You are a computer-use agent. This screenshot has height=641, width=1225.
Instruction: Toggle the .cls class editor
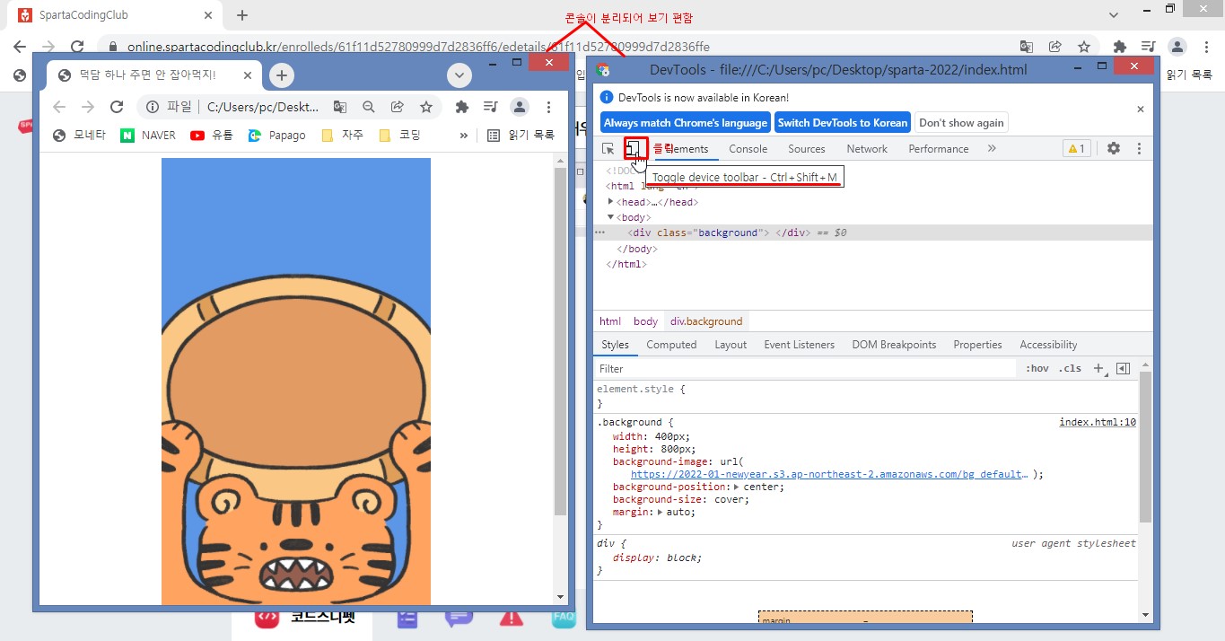(x=1070, y=369)
